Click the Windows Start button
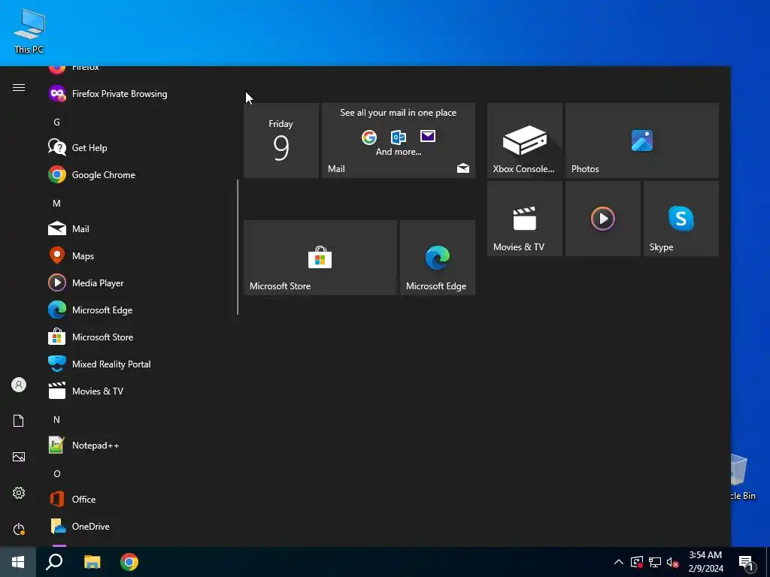The width and height of the screenshot is (770, 577). pyautogui.click(x=18, y=562)
